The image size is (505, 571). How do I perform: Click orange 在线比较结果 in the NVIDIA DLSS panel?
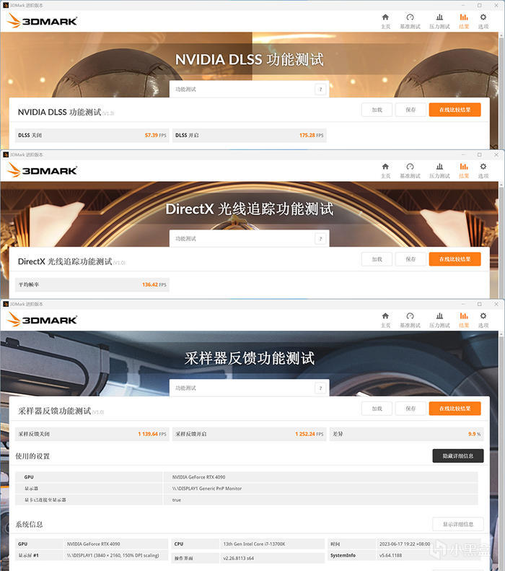pos(454,110)
